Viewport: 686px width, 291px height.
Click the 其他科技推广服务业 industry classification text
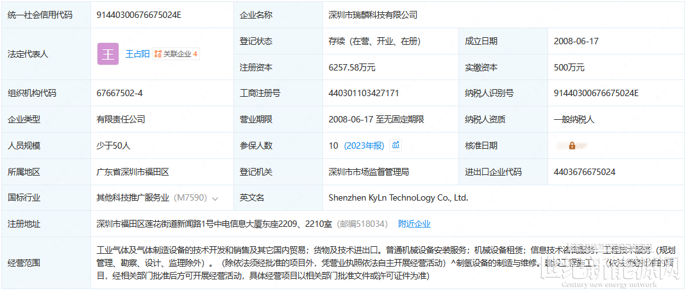[133, 198]
